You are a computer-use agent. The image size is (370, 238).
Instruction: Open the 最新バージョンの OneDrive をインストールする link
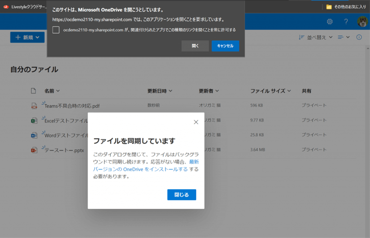[x=146, y=165]
